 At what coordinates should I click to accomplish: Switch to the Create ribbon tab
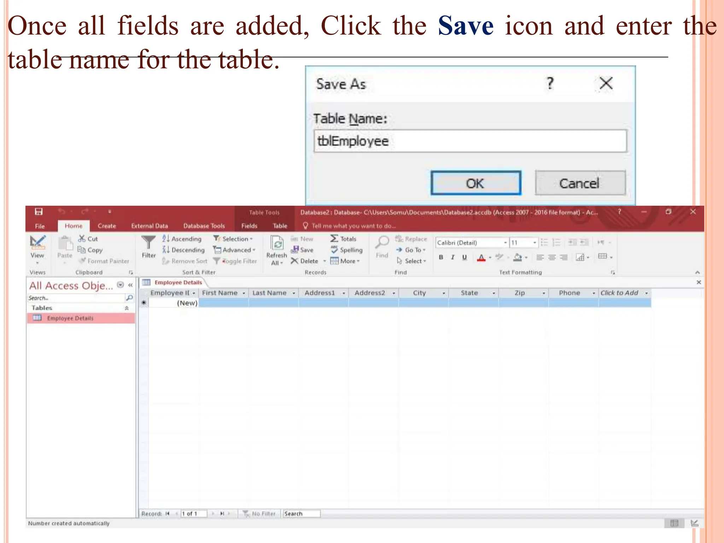[x=107, y=226]
